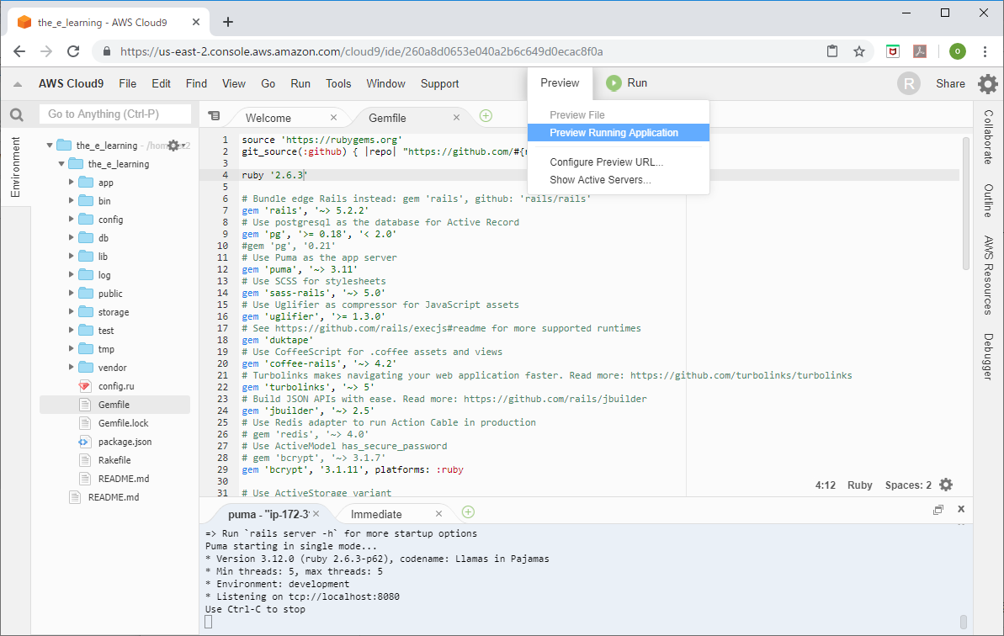The height and width of the screenshot is (636, 1004).
Task: Go back in browser history
Action: pos(19,51)
